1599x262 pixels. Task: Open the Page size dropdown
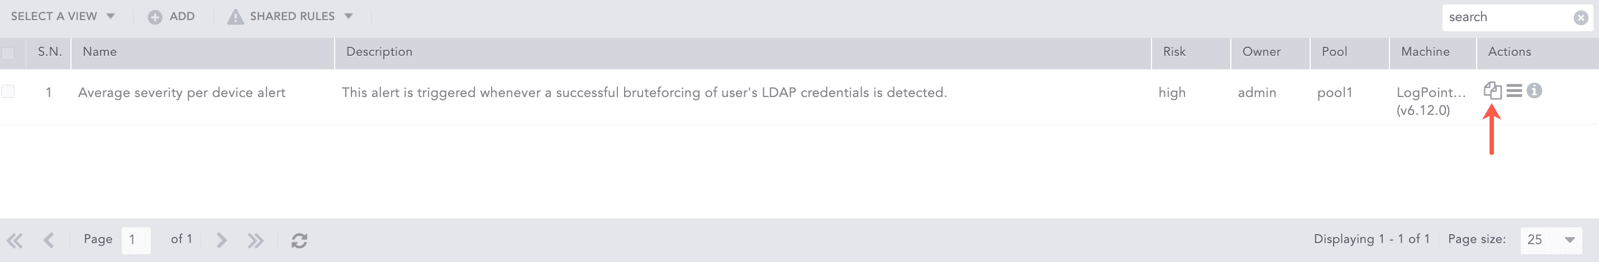coord(1550,240)
